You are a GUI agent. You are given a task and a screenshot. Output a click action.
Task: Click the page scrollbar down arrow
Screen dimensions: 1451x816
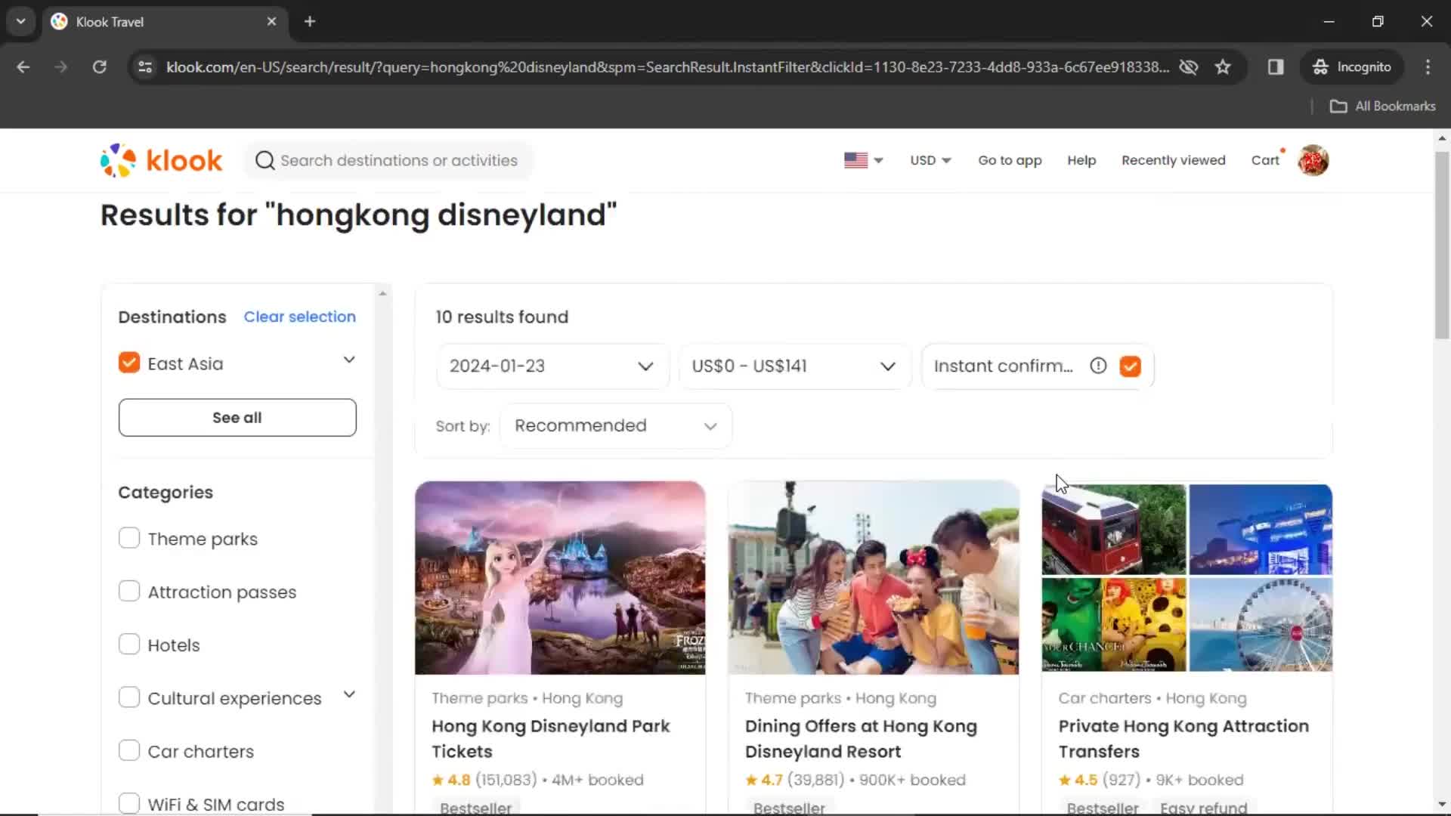[x=1442, y=805]
